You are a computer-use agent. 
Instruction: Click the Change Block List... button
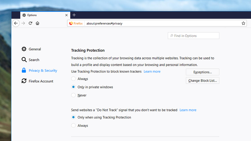(202, 81)
